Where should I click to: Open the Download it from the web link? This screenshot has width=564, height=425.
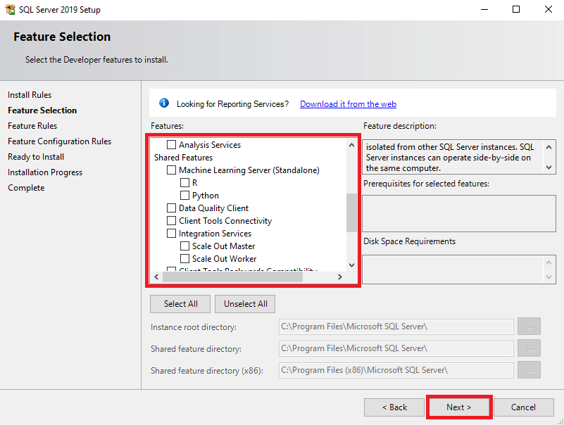[348, 104]
